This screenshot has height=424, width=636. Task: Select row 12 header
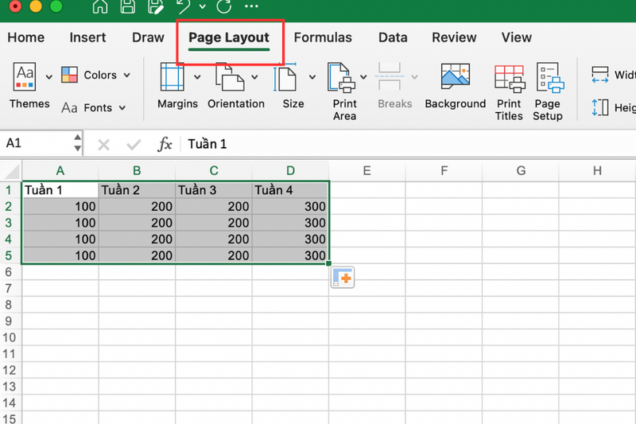click(10, 371)
